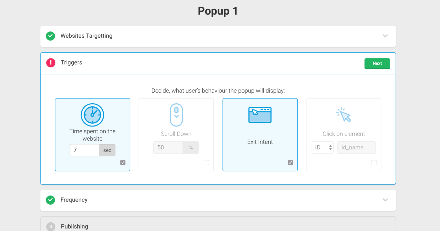Click the mouse scroll down icon
This screenshot has width=440, height=231.
176,115
